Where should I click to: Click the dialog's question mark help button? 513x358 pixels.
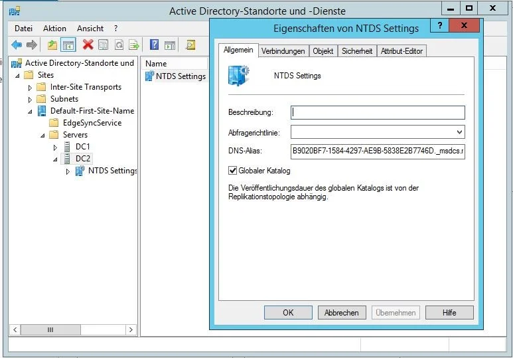(x=440, y=25)
